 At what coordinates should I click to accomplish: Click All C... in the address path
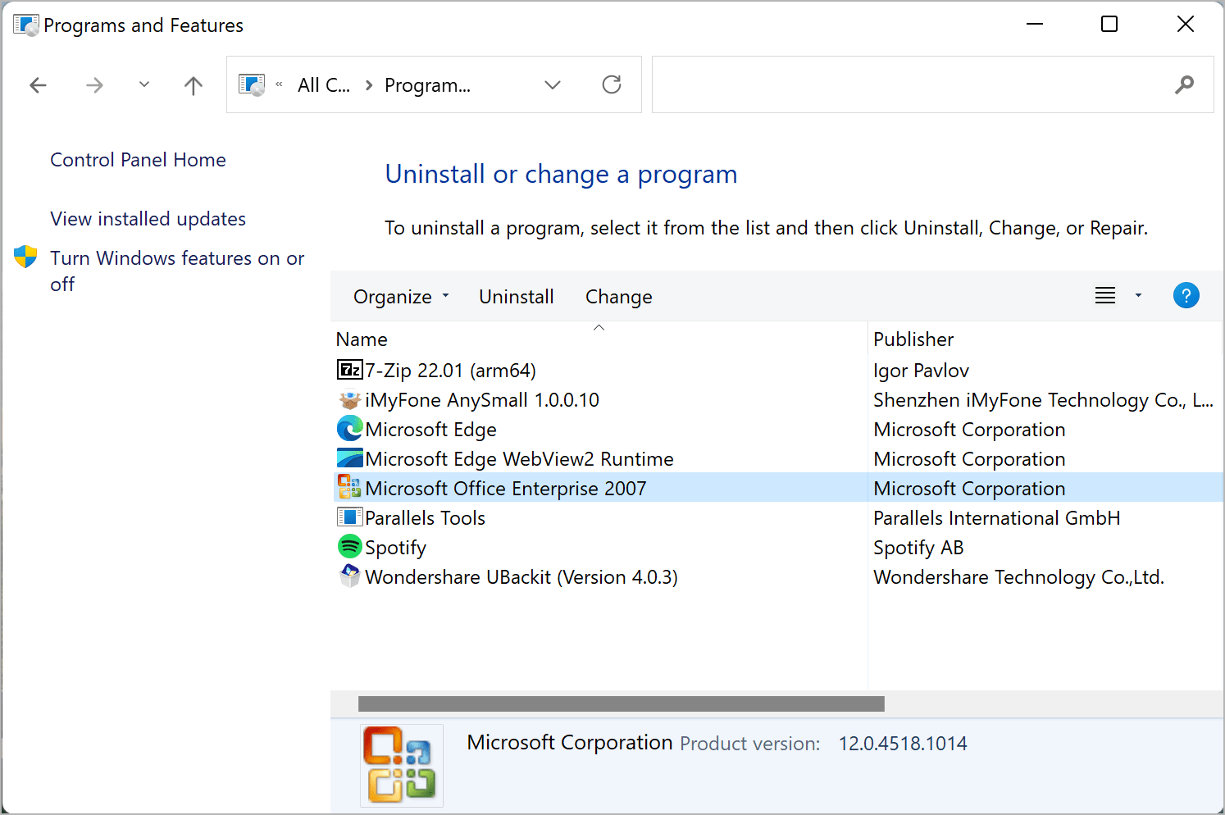[x=324, y=85]
